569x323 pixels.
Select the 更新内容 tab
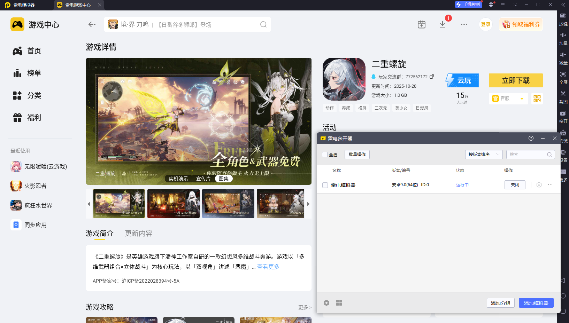coord(139,233)
